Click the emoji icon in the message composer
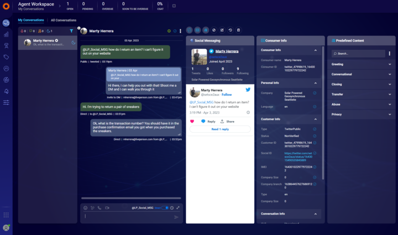The width and height of the screenshot is (398, 235). click(x=86, y=208)
